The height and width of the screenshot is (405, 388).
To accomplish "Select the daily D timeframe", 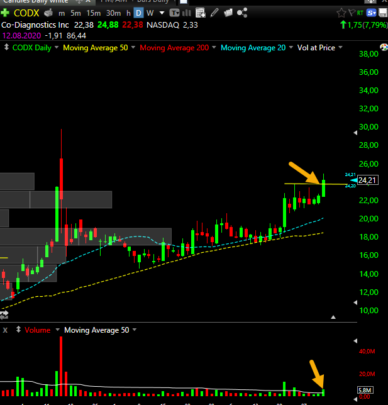I will coord(139,13).
